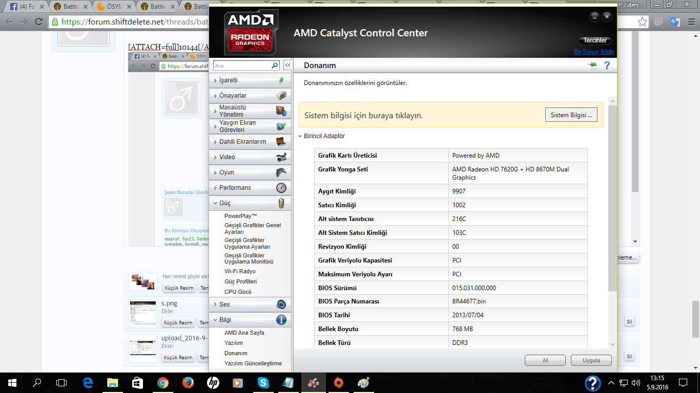Click Sil next to s.png

[630, 322]
